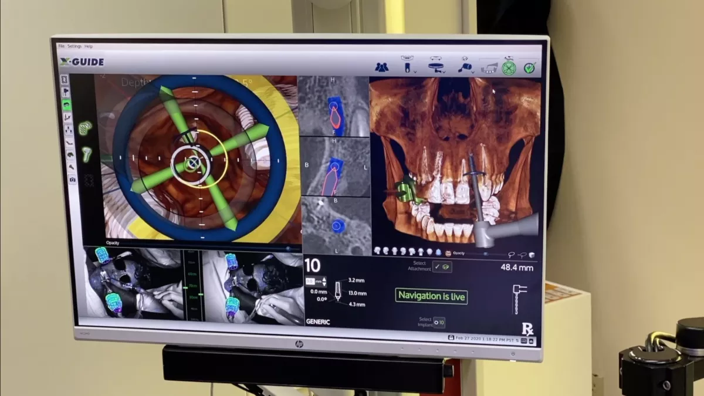Select the dotted points sidebar icon

68,130
